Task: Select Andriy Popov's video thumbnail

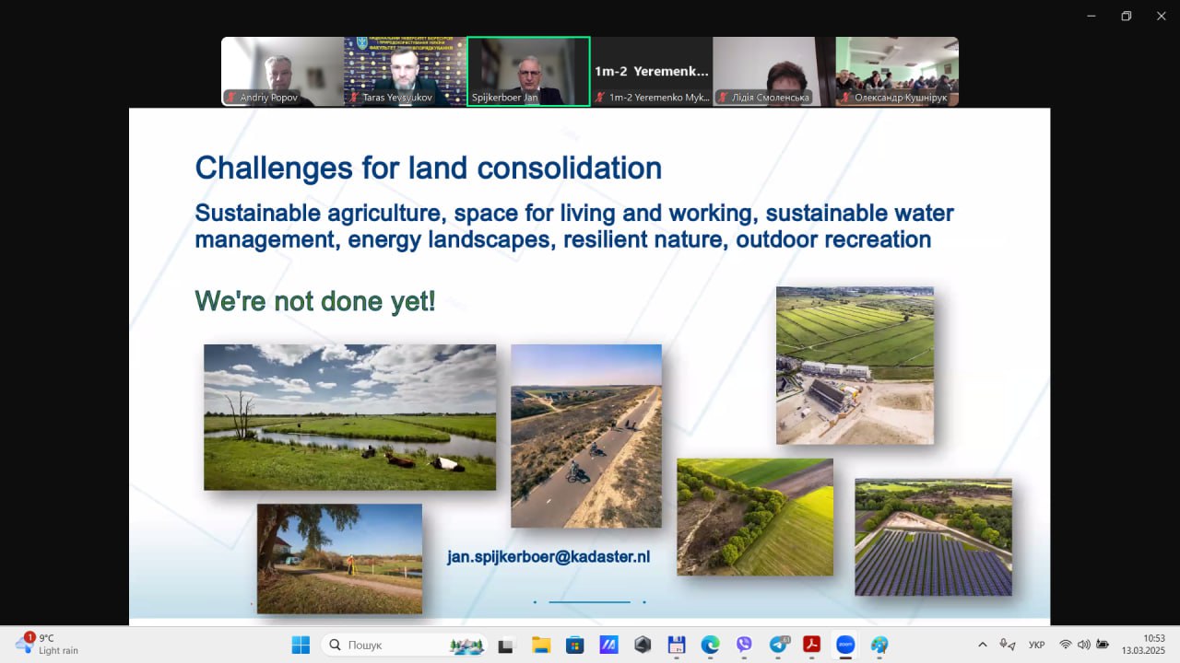Action: [282, 72]
